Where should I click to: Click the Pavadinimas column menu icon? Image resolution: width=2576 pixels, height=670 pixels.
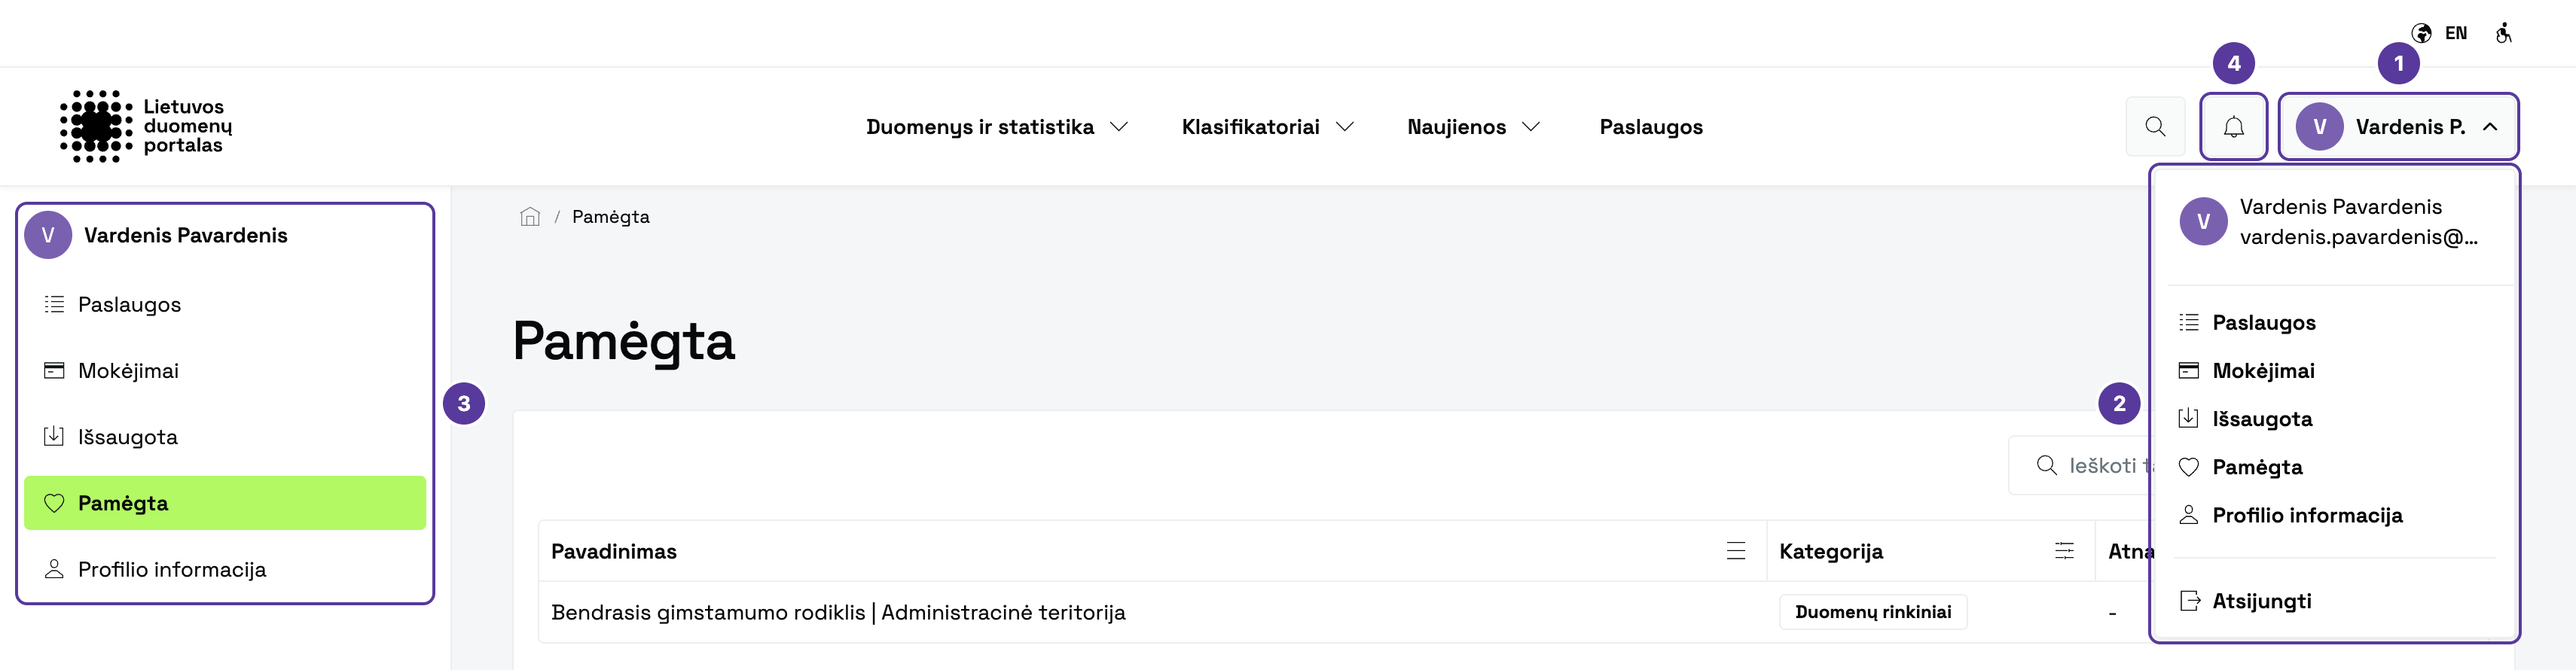tap(1736, 551)
